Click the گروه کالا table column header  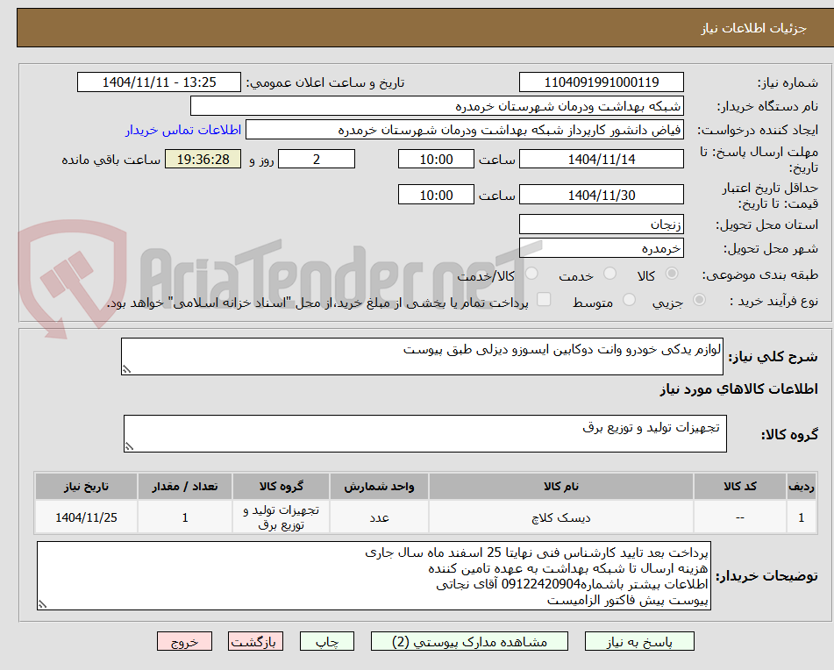click(281, 486)
